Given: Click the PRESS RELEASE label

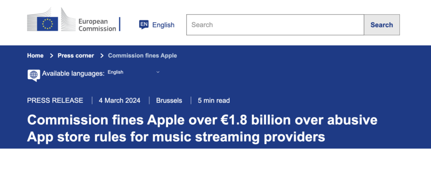Looking at the screenshot, I should pyautogui.click(x=55, y=100).
